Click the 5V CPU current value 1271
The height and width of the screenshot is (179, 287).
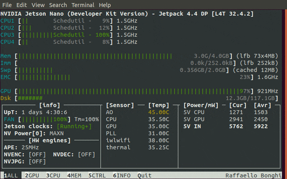(x=236, y=112)
